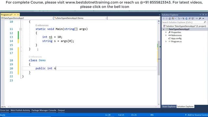Click variable 'n1' on line 13
Image resolution: width=208 pixels, height=117 pixels.
tap(51, 37)
